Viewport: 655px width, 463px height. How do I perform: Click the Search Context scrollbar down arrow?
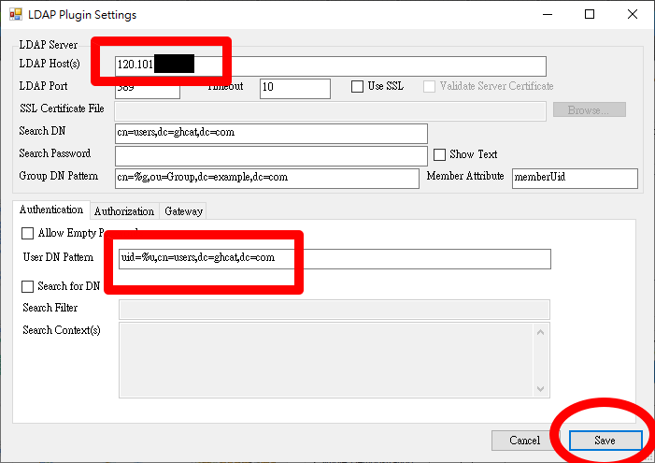pos(541,389)
